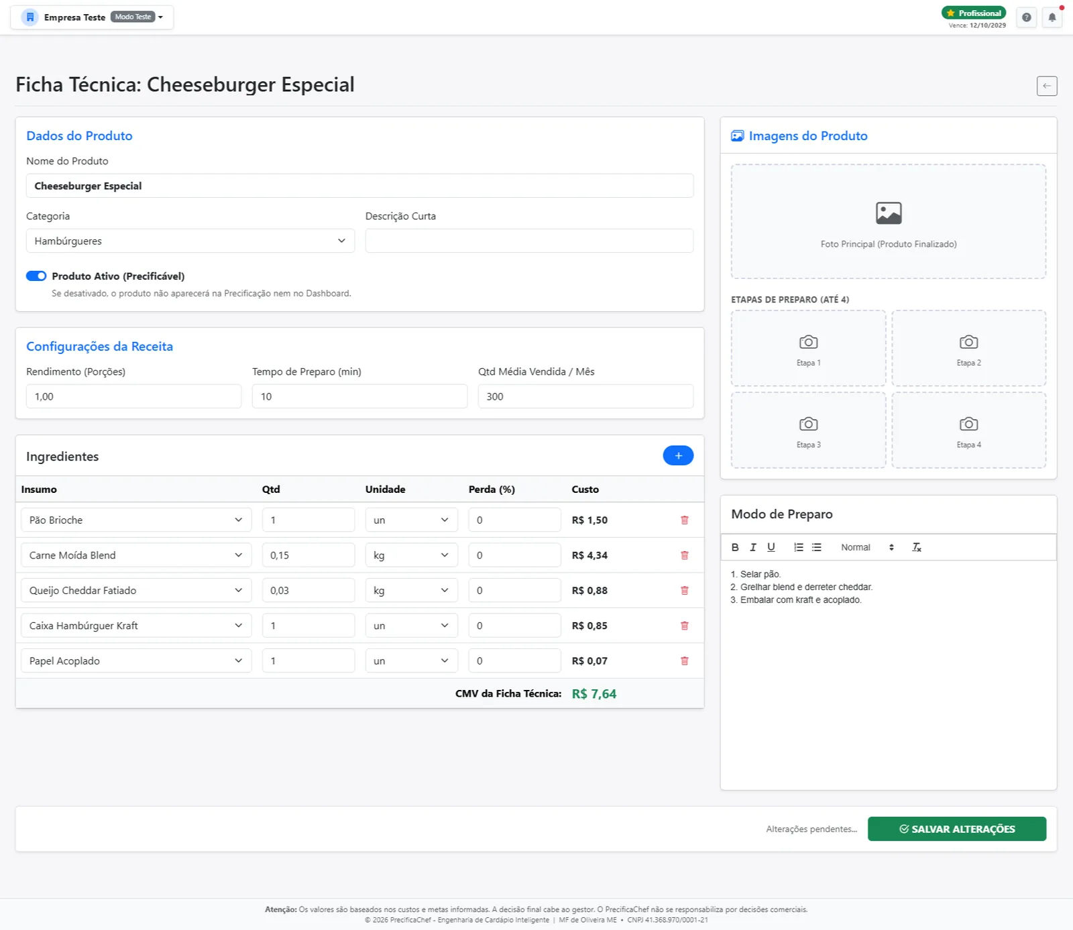Open the help question mark icon
The image size is (1073, 930).
tap(1026, 17)
